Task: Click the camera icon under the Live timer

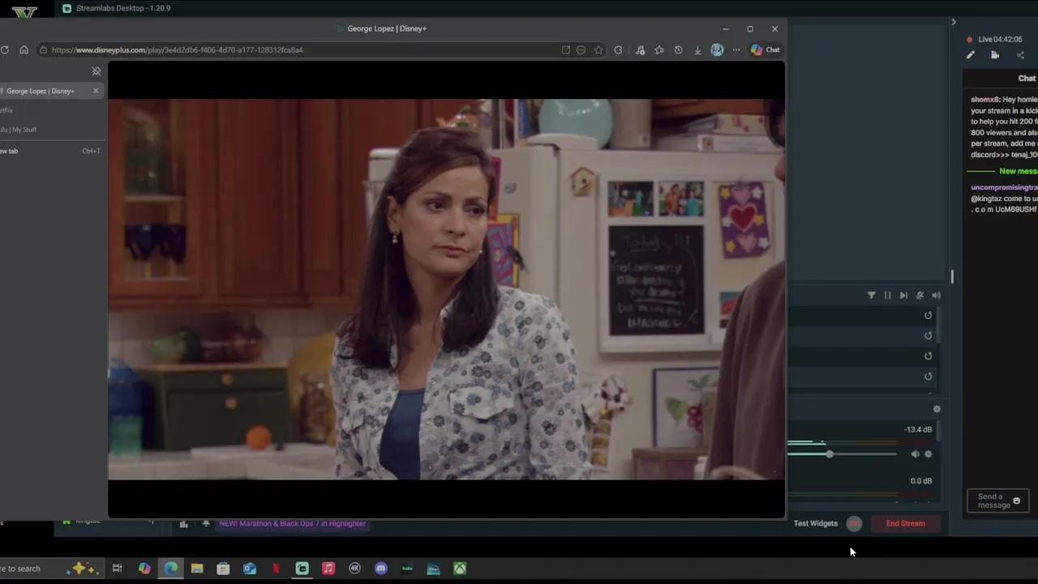Action: coord(995,55)
